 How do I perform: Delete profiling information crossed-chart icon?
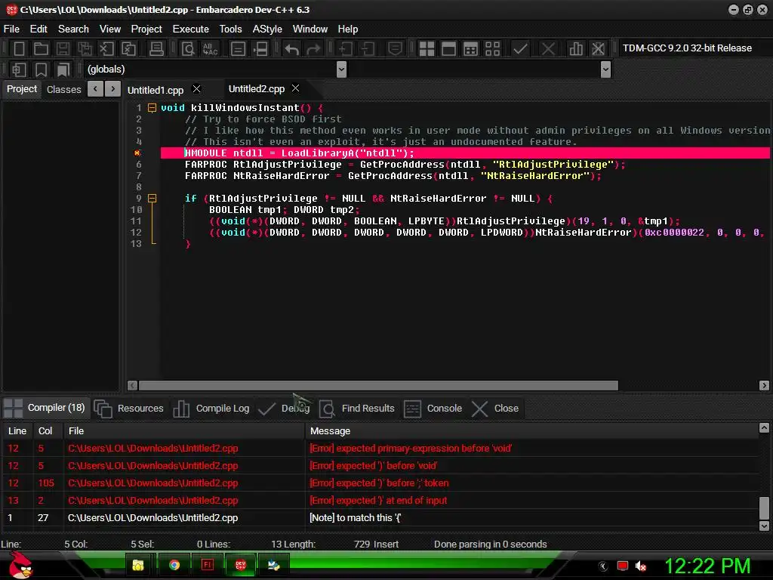point(598,48)
